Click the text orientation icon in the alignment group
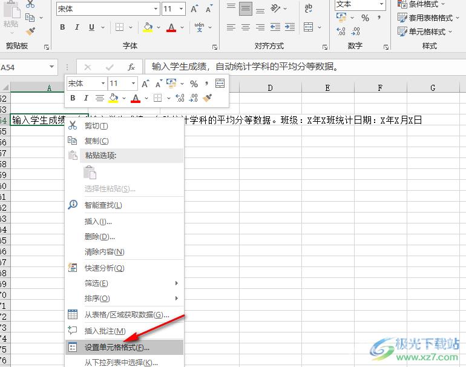Image resolution: width=466 pixels, height=367 pixels. pos(275,8)
